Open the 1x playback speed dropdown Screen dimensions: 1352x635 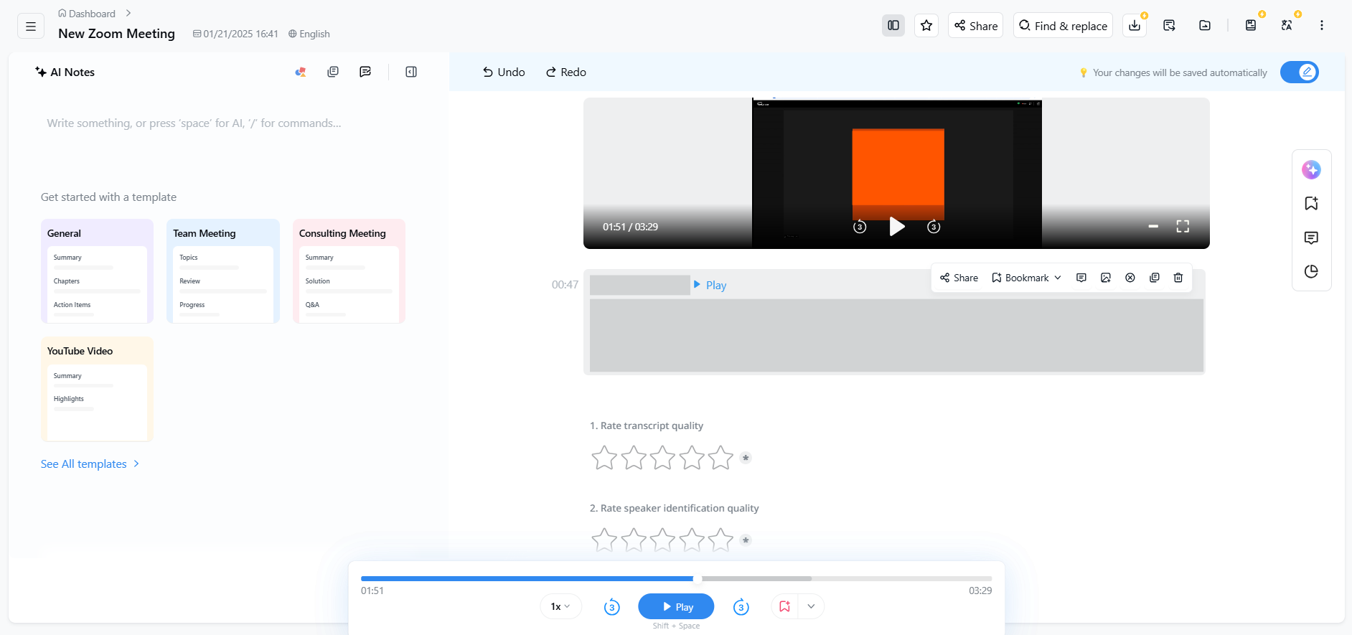560,607
